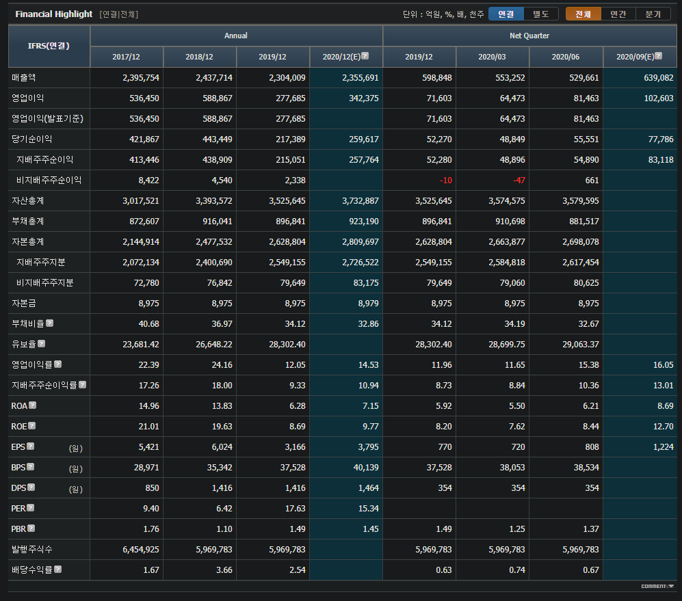The image size is (682, 601).
Task: Click the 자산총계 row label
Action: point(28,200)
